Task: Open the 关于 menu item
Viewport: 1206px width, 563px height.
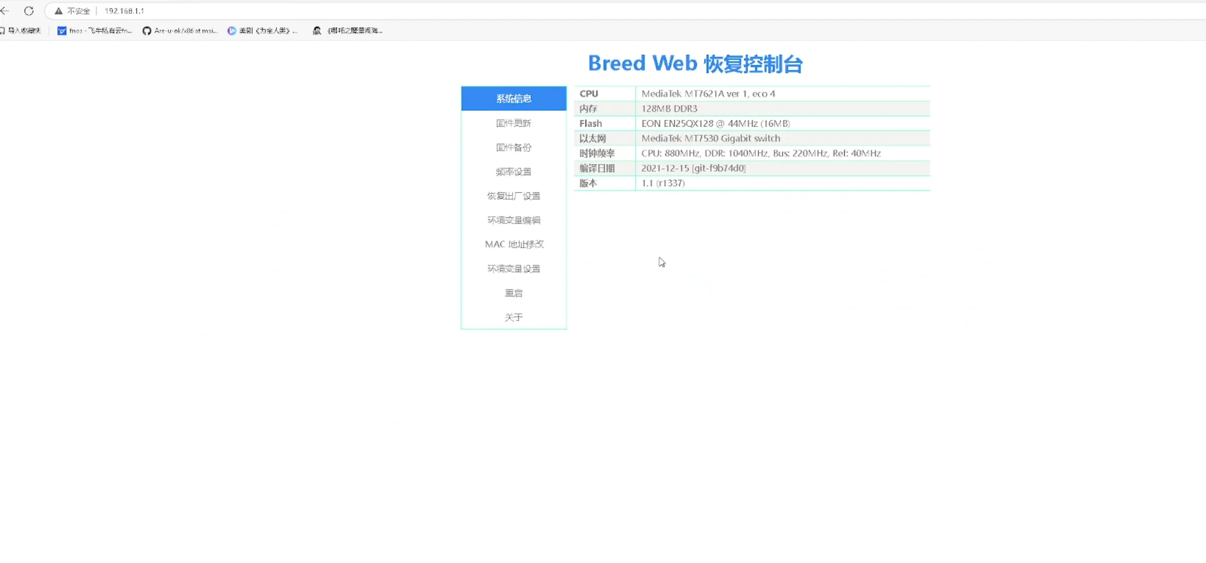Action: (514, 317)
